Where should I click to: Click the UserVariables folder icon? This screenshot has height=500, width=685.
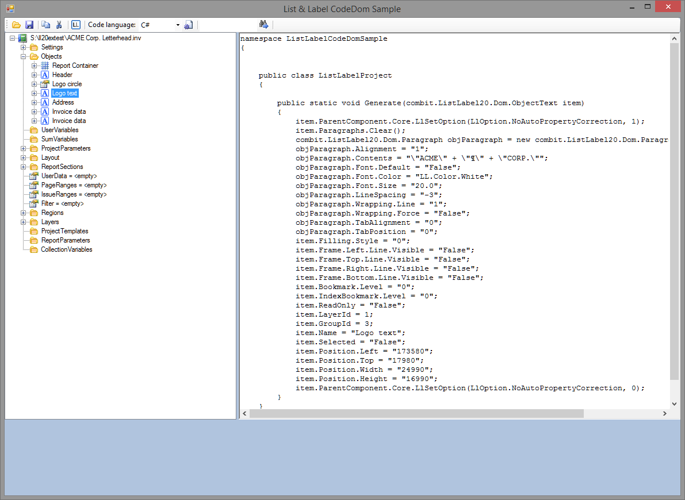[x=33, y=130]
